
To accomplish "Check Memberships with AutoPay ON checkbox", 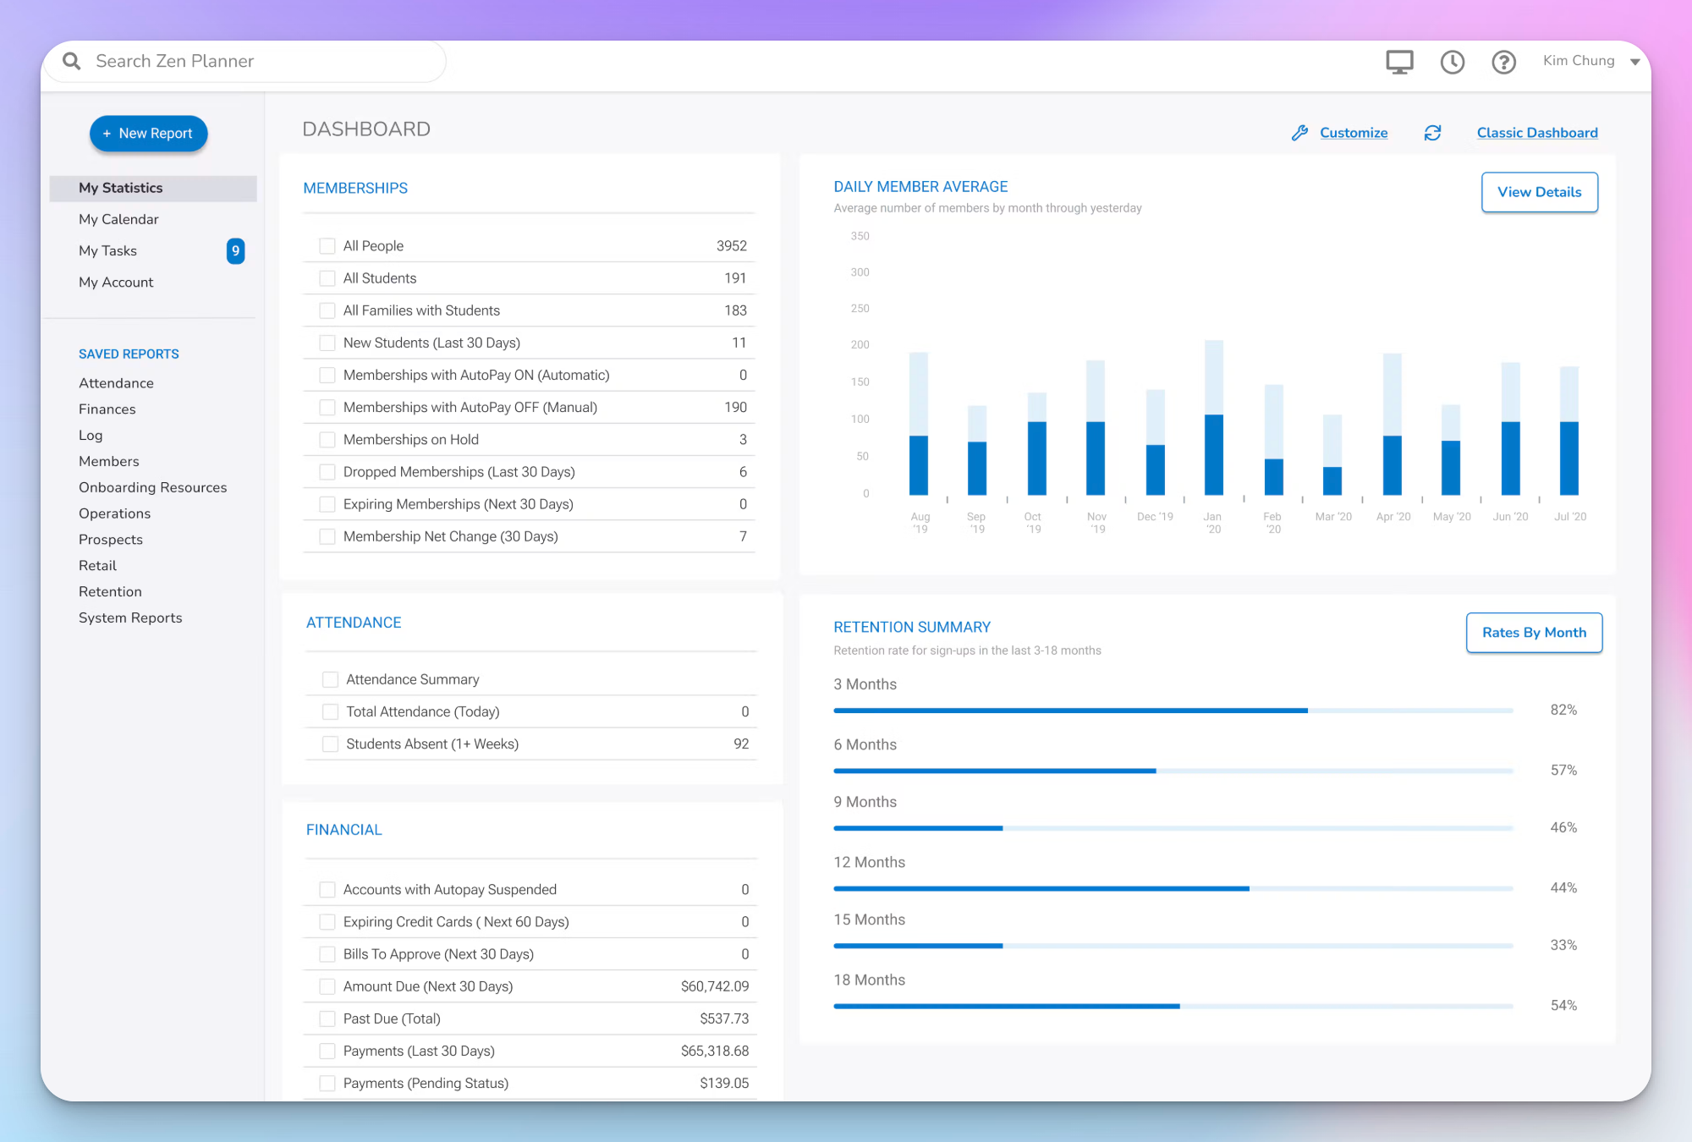I will coord(327,375).
